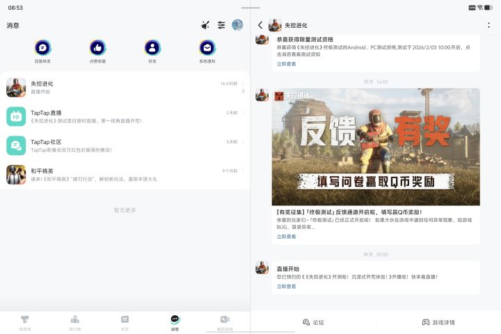The image size is (501, 334).
Task: Open the 点赞收藏 thumbs-up shortcut icon
Action: pyautogui.click(x=97, y=48)
